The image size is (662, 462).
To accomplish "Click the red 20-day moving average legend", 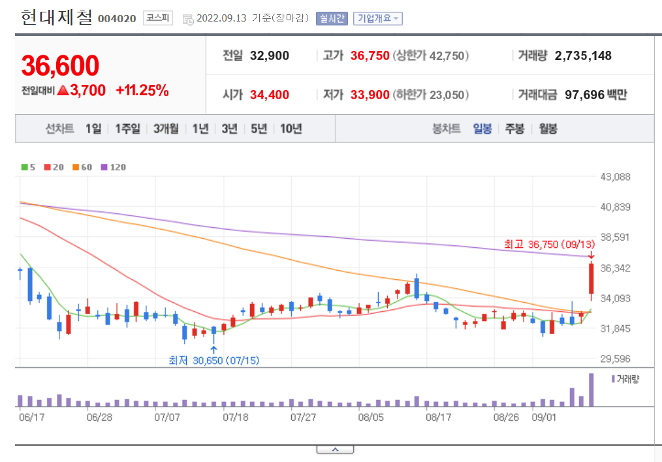I will coord(54,167).
